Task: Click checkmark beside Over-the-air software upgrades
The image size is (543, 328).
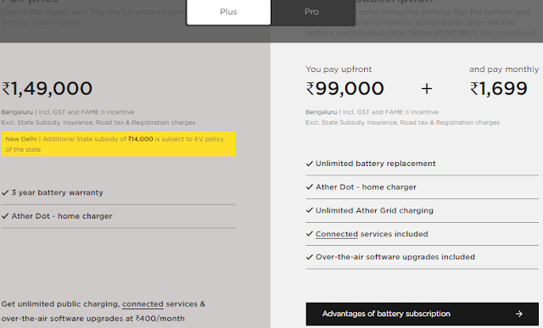Action: pyautogui.click(x=310, y=257)
